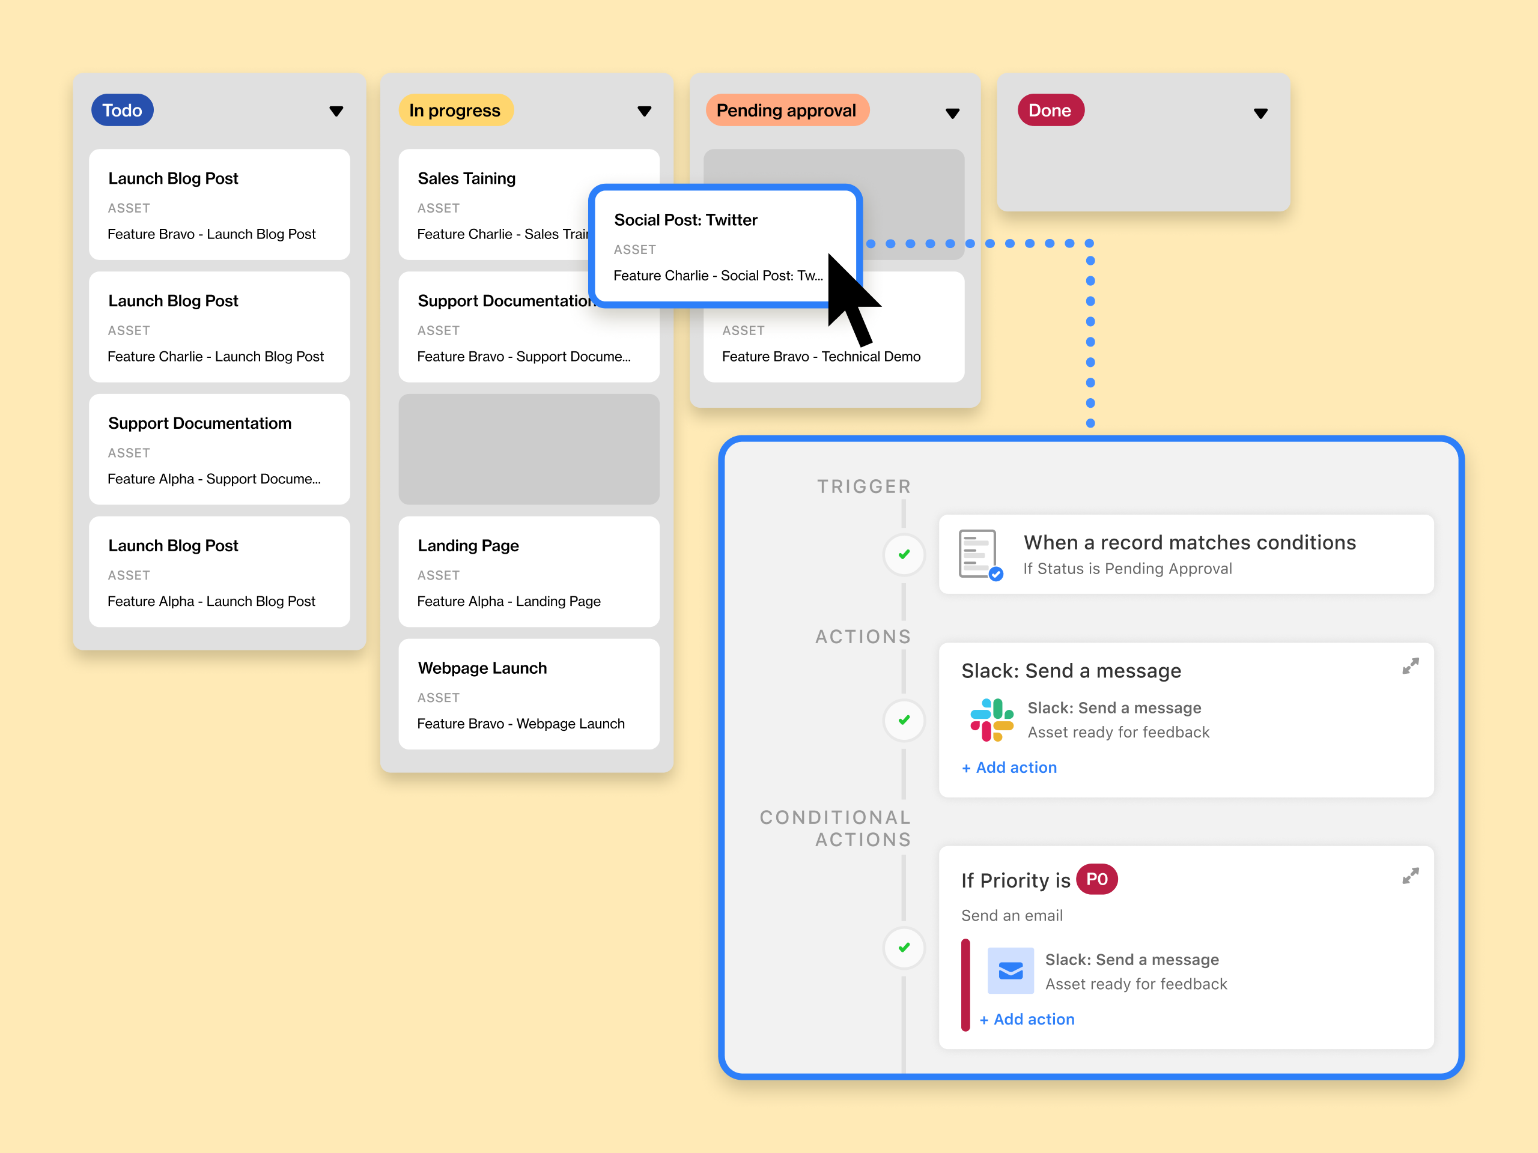Click the record conditions document icon

[x=979, y=554]
